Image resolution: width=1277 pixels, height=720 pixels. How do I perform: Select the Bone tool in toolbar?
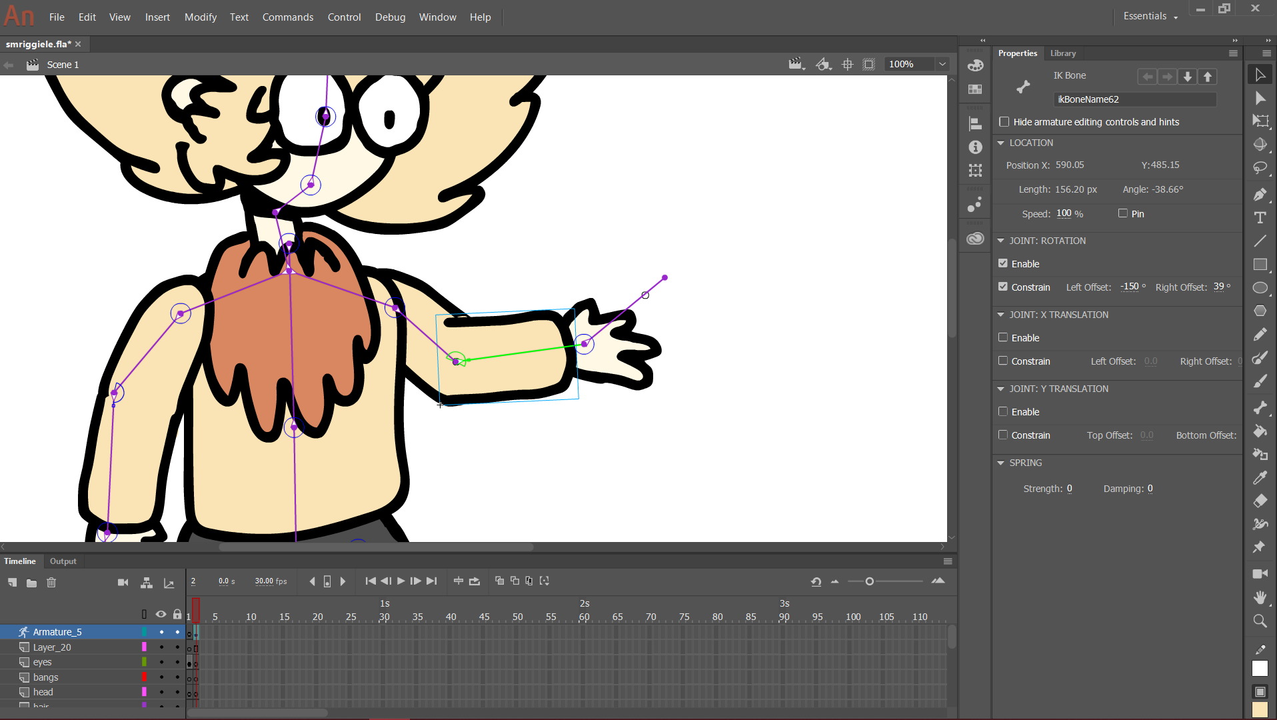(x=1260, y=407)
